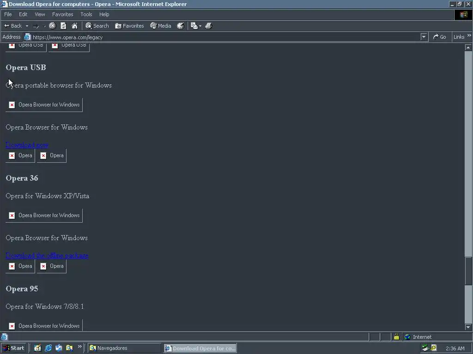Click the 2:36 AM clock

[x=455, y=348]
